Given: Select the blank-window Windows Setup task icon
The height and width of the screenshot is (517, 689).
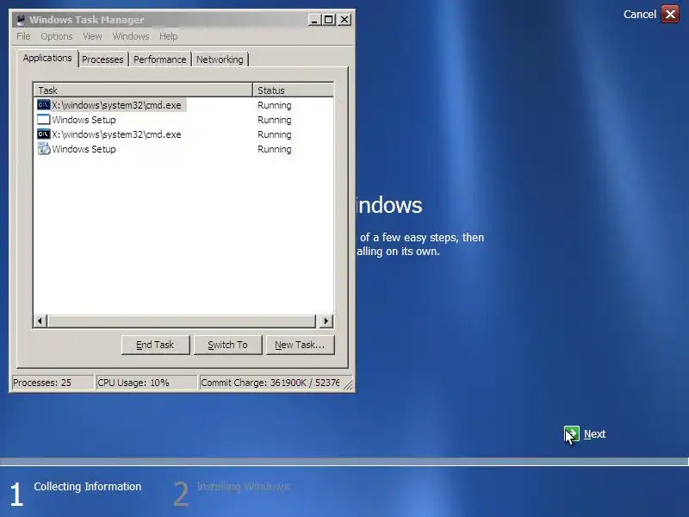Looking at the screenshot, I should point(44,120).
